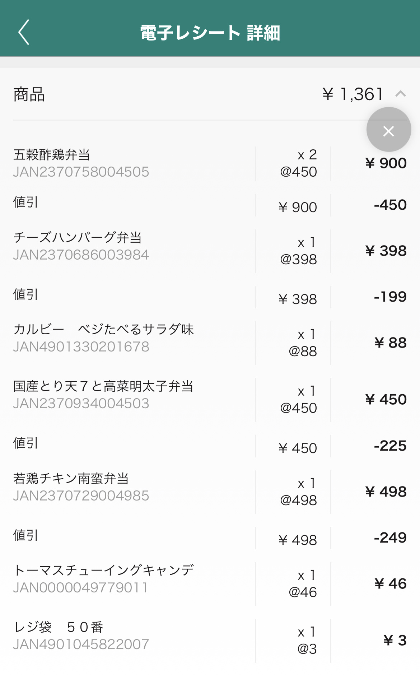Viewport: 420px width, 675px height.
Task: Click the -225 discount value
Action: coord(390,446)
